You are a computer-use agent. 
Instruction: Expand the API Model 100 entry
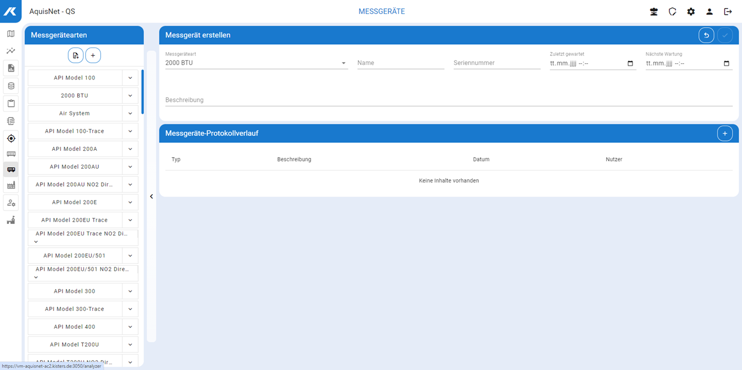(x=130, y=78)
